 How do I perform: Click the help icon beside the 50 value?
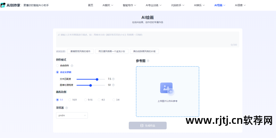click(x=113, y=85)
